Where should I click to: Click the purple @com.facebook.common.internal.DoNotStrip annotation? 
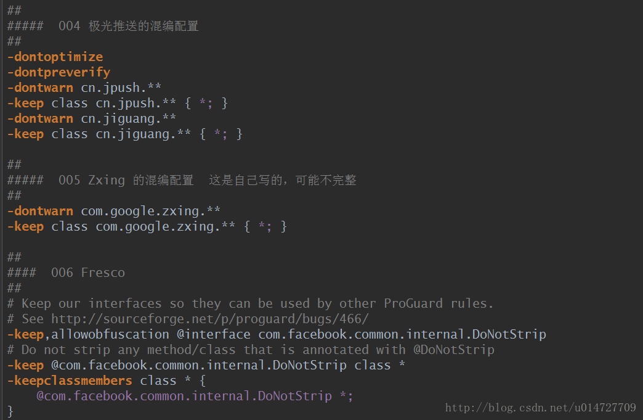[184, 396]
